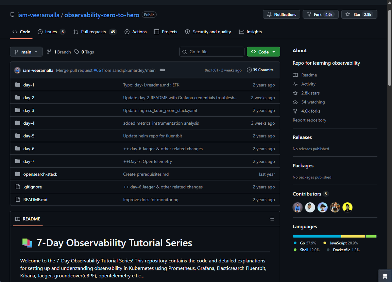Open Security and quality tab
Screen dimensions: 392x282
[208, 32]
